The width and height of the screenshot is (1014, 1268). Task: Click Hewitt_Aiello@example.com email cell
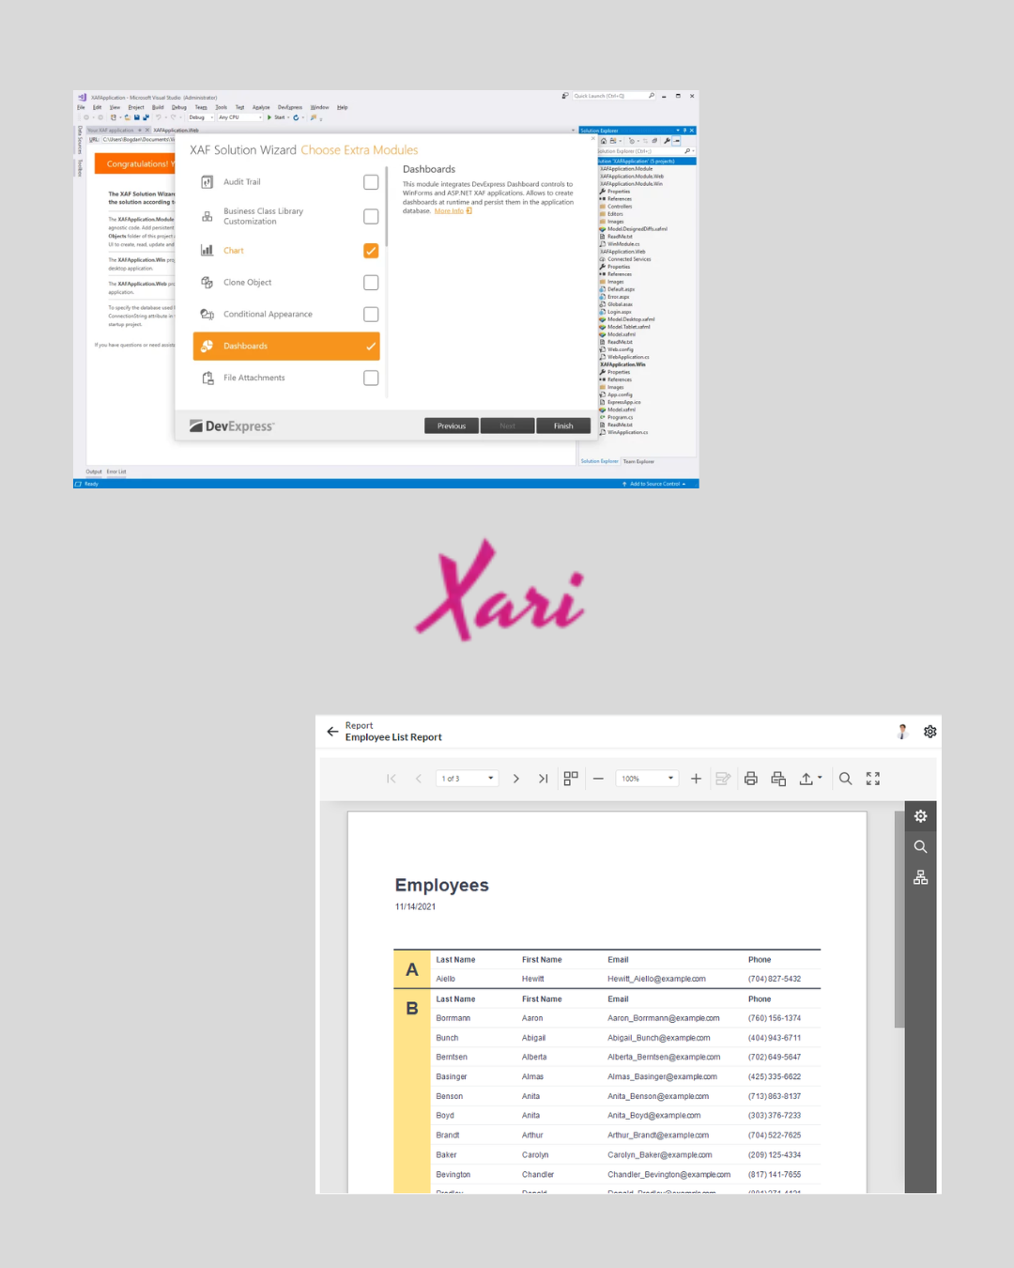(x=656, y=979)
